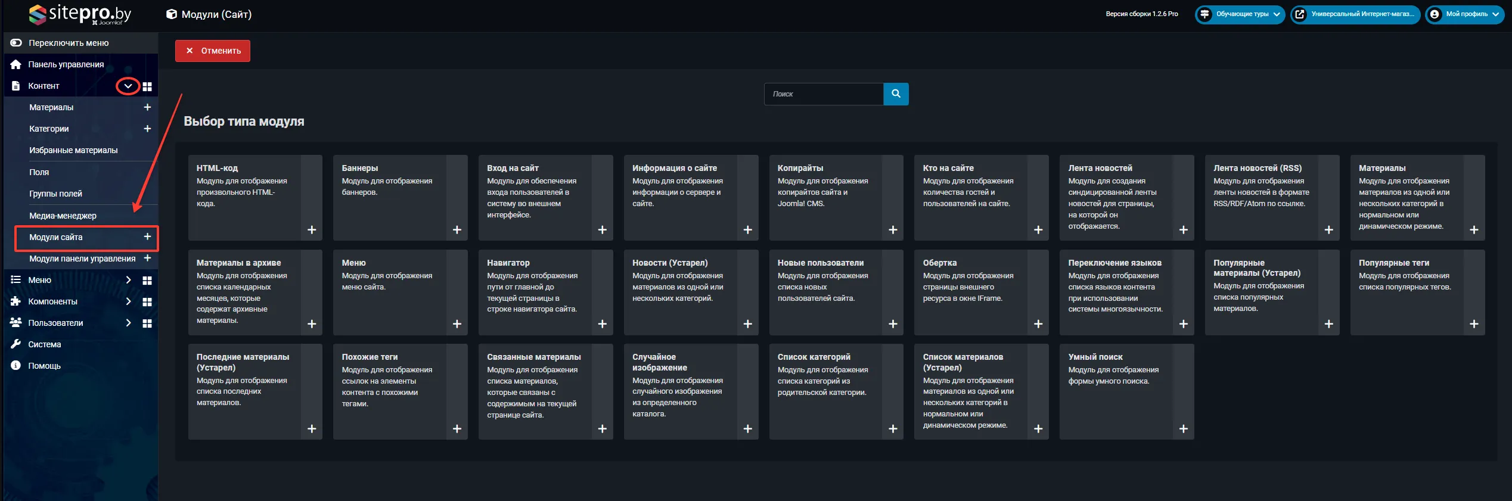The image size is (1512, 501).
Task: Expand the Пользователи submenu arrow
Action: (x=128, y=323)
